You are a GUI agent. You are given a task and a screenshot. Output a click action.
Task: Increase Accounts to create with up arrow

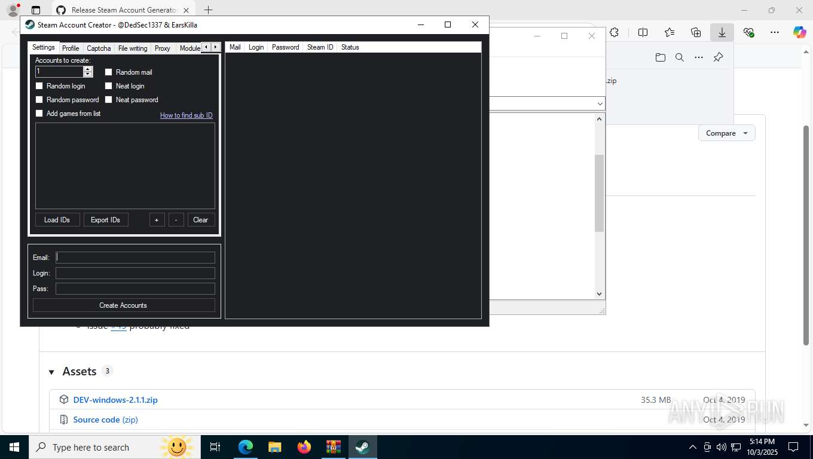(88, 69)
